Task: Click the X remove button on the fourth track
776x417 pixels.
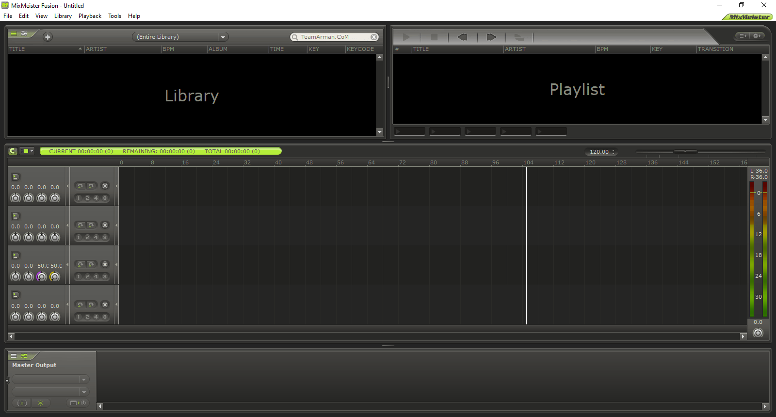Action: point(105,305)
